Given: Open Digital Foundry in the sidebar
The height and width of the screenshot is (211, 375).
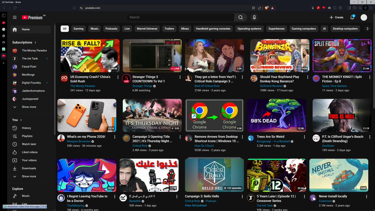Looking at the screenshot, I should click(31, 83).
